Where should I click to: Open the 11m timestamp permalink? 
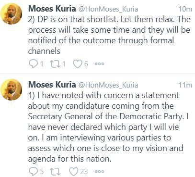tap(185, 85)
